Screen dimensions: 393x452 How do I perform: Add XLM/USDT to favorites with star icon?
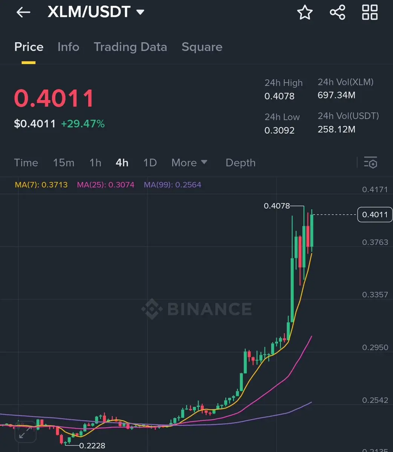304,12
